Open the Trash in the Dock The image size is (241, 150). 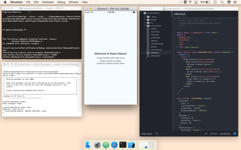point(152,145)
